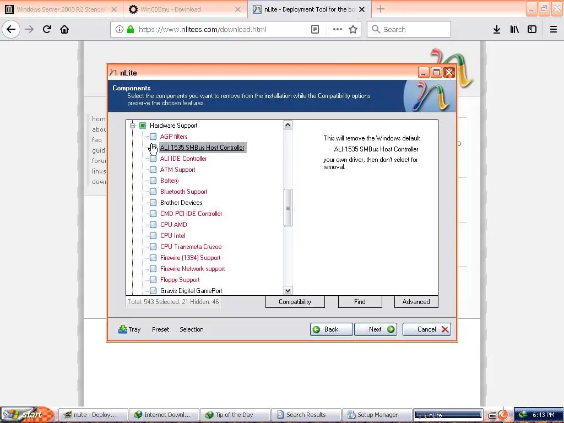
Task: Click the nLite title bar logo icon
Action: [113, 72]
